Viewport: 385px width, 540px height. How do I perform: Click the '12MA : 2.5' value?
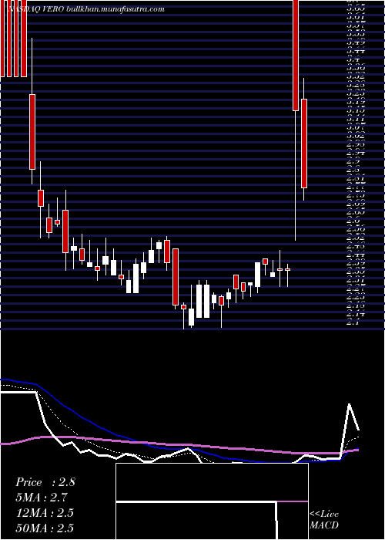point(45,513)
